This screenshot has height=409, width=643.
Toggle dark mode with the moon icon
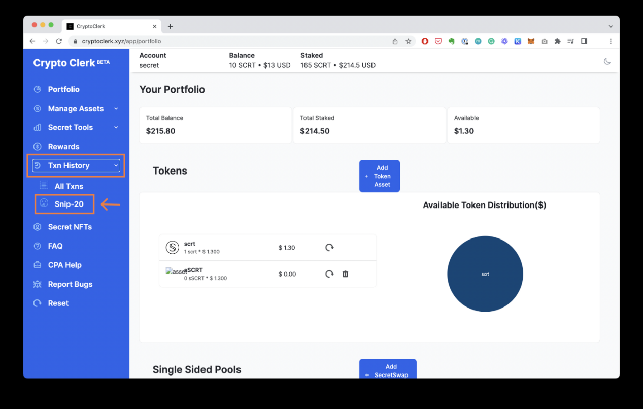pyautogui.click(x=607, y=61)
